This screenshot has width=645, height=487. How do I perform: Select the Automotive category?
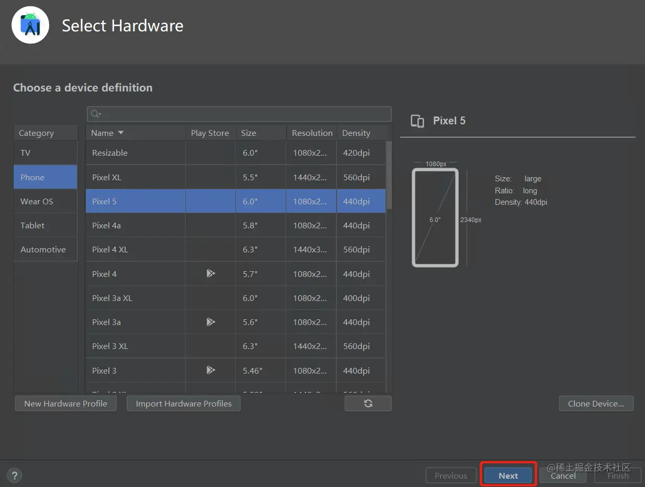(x=46, y=249)
